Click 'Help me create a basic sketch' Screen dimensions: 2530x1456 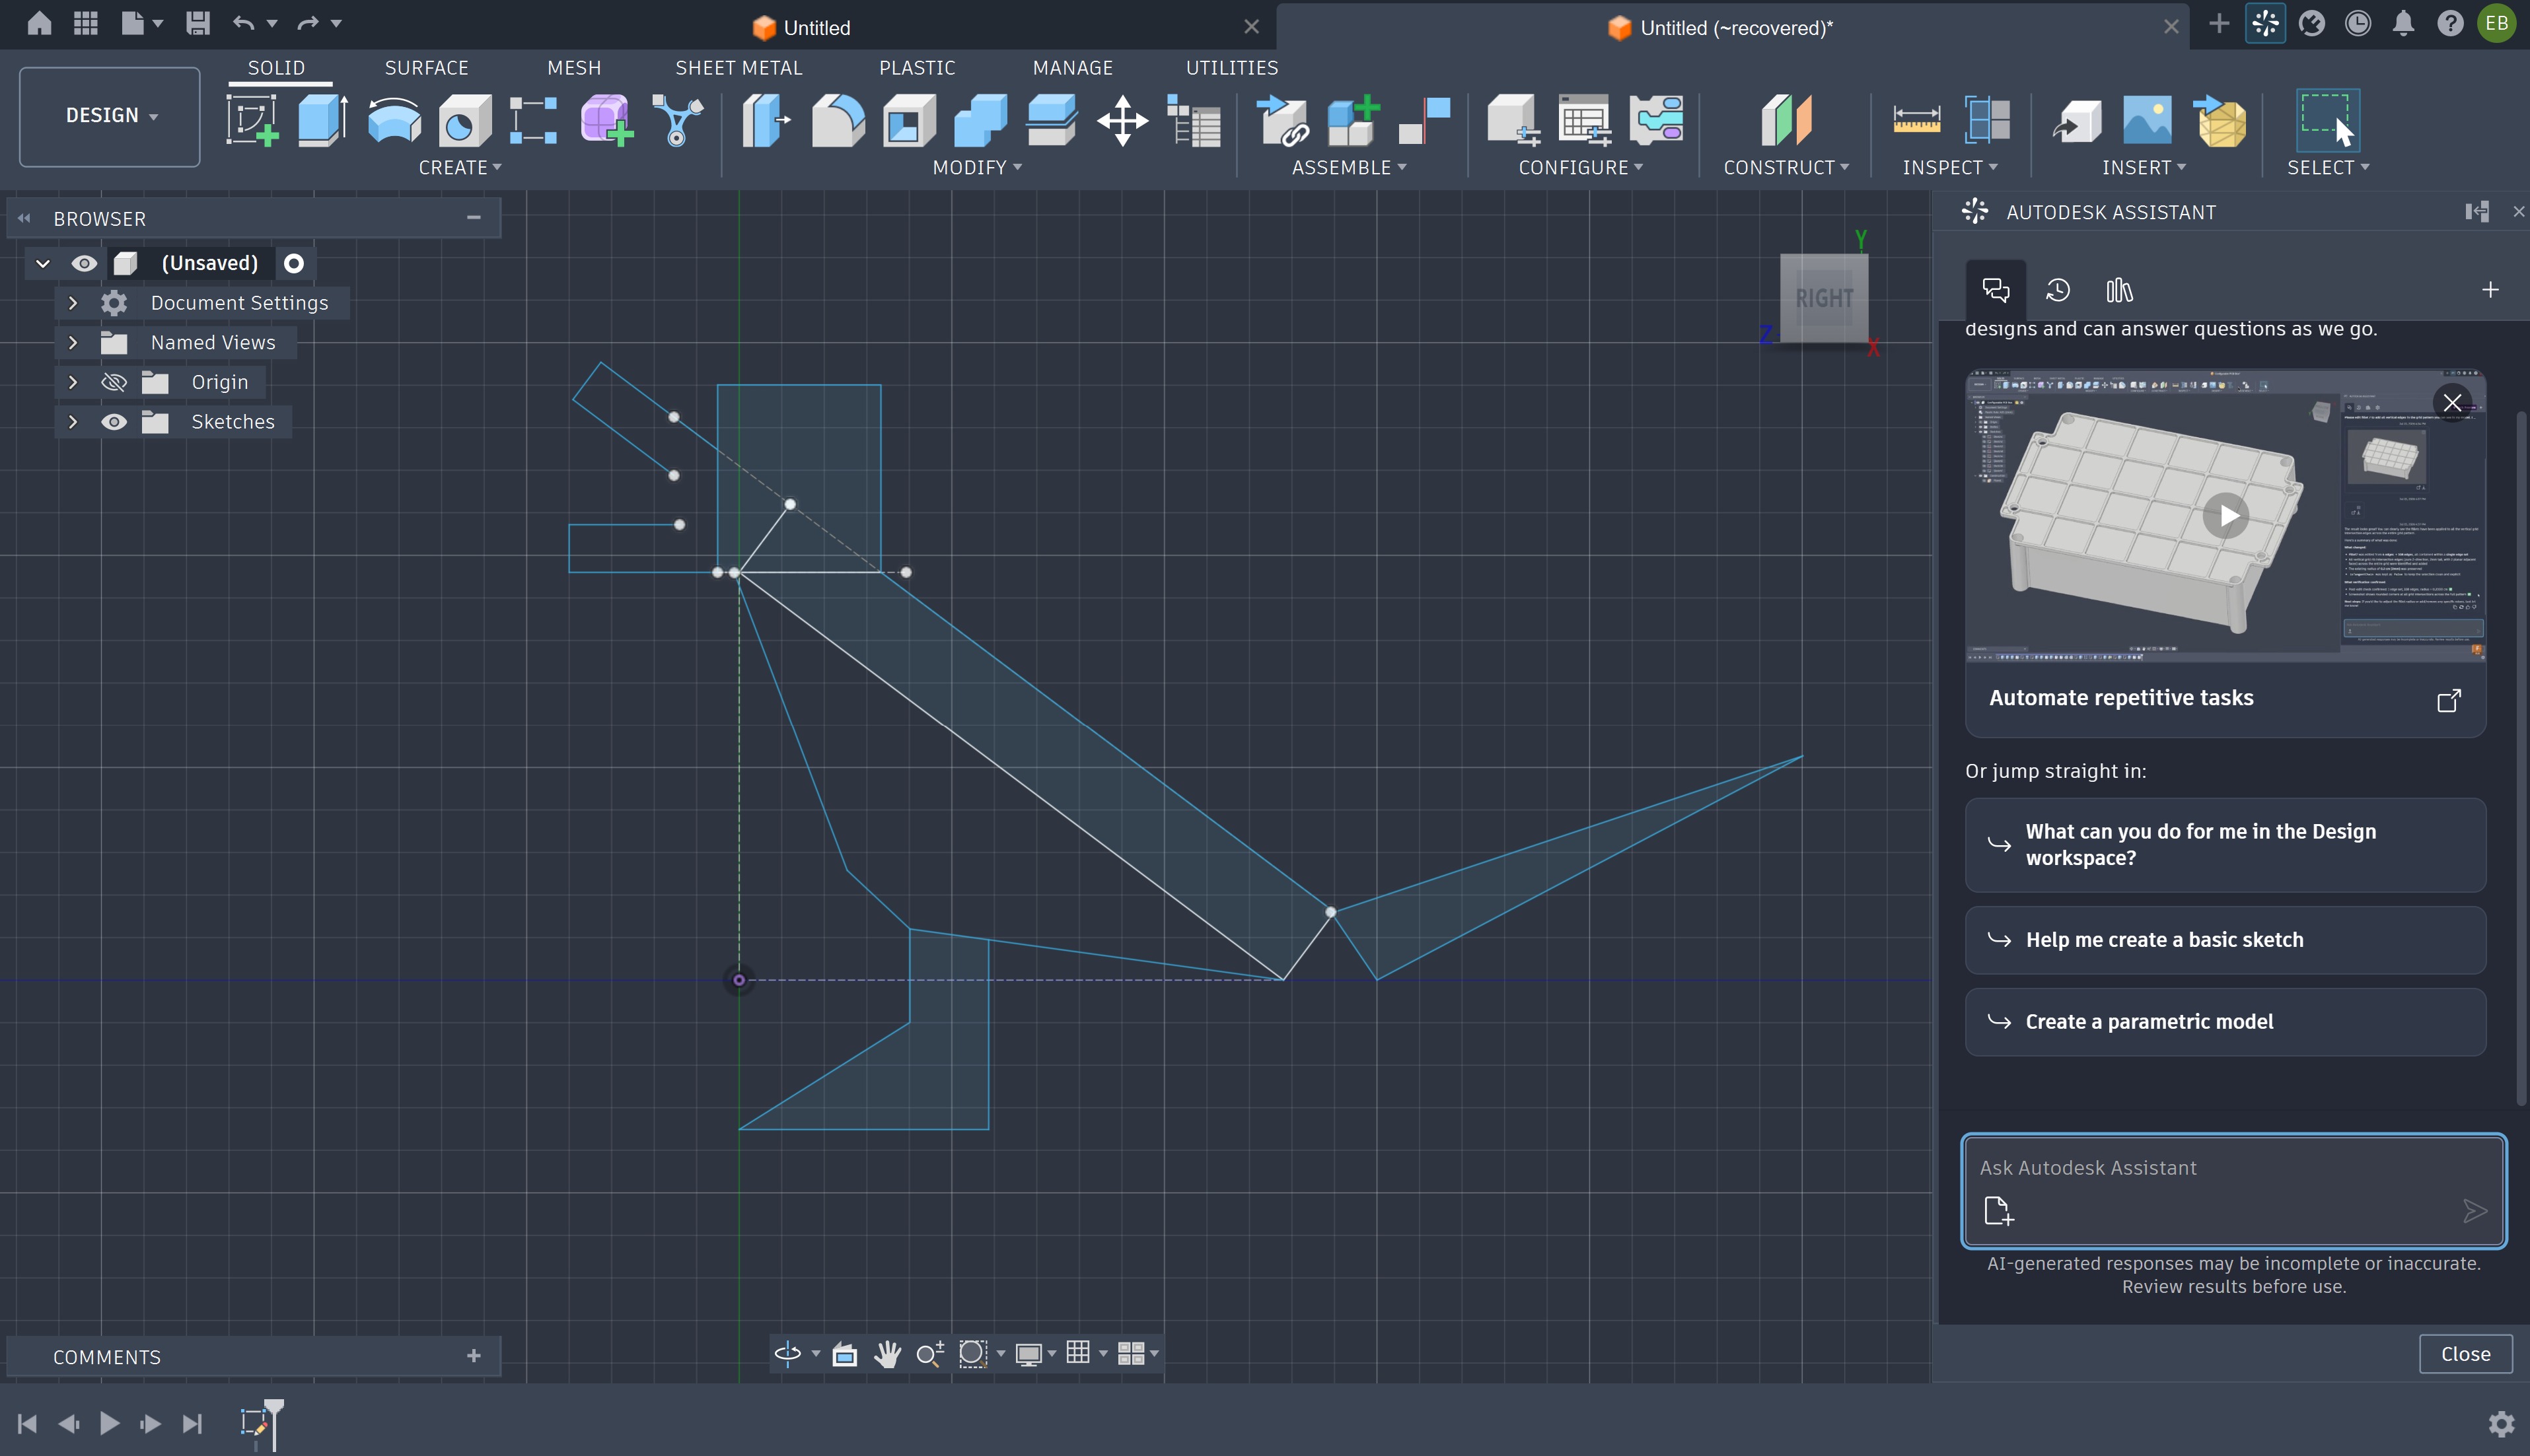(2225, 940)
